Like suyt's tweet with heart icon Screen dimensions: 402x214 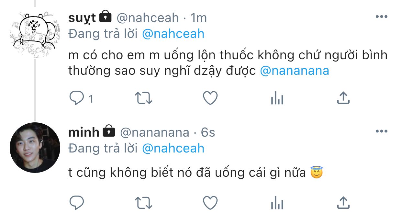210,98
